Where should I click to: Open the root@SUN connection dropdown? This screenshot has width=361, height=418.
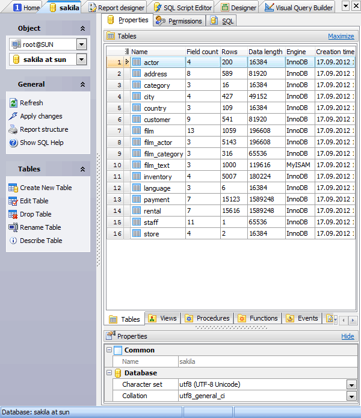click(x=82, y=45)
